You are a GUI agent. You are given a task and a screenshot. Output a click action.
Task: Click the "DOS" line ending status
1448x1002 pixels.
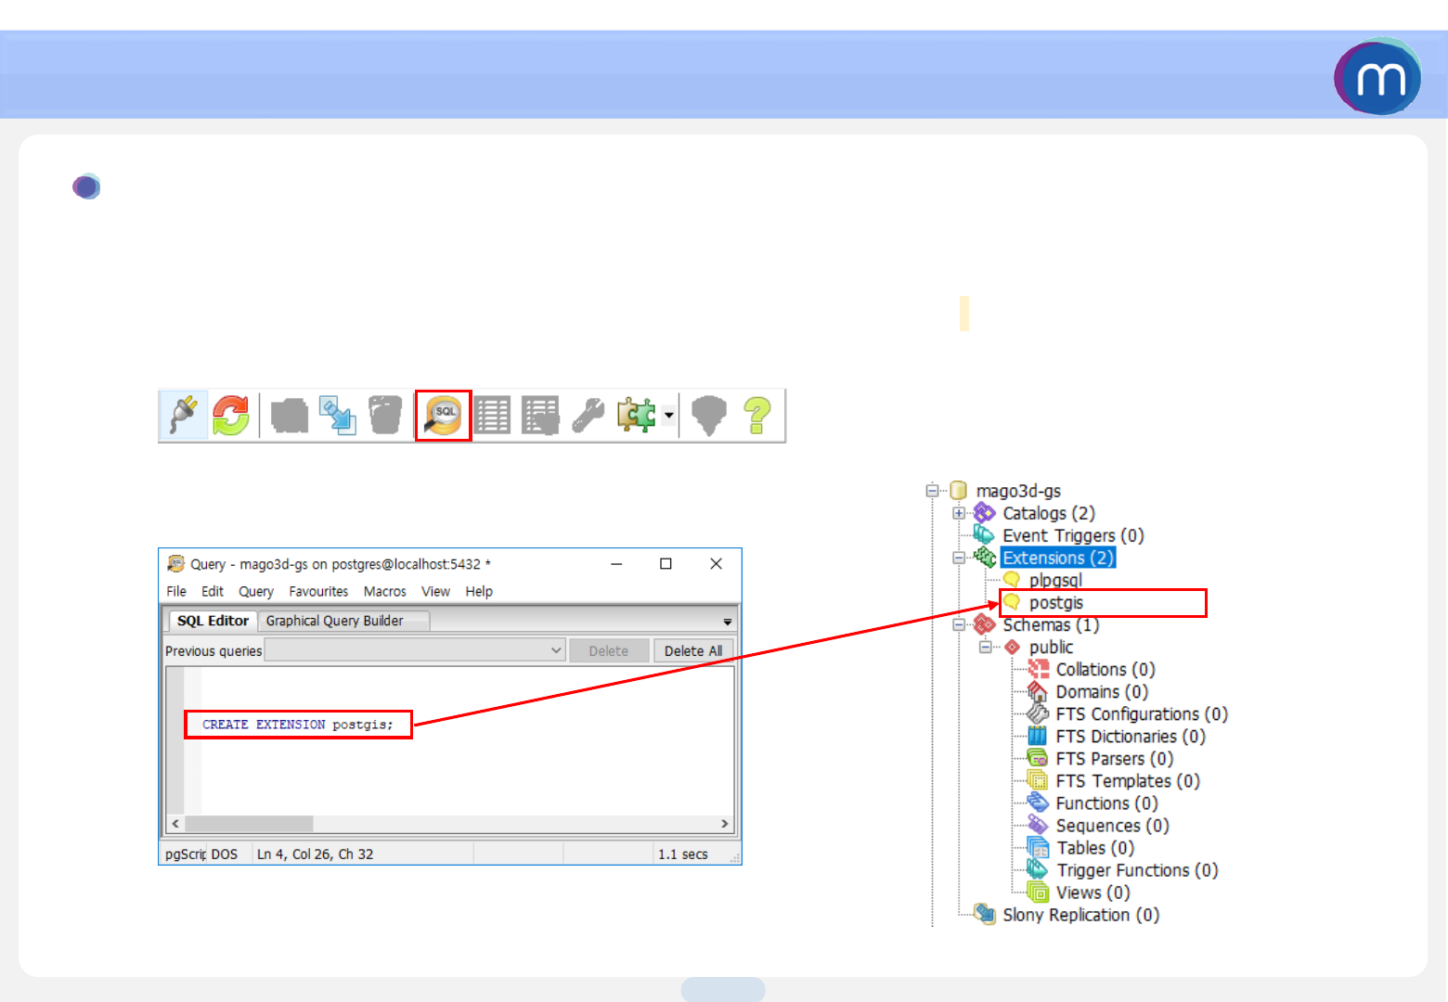tap(225, 854)
